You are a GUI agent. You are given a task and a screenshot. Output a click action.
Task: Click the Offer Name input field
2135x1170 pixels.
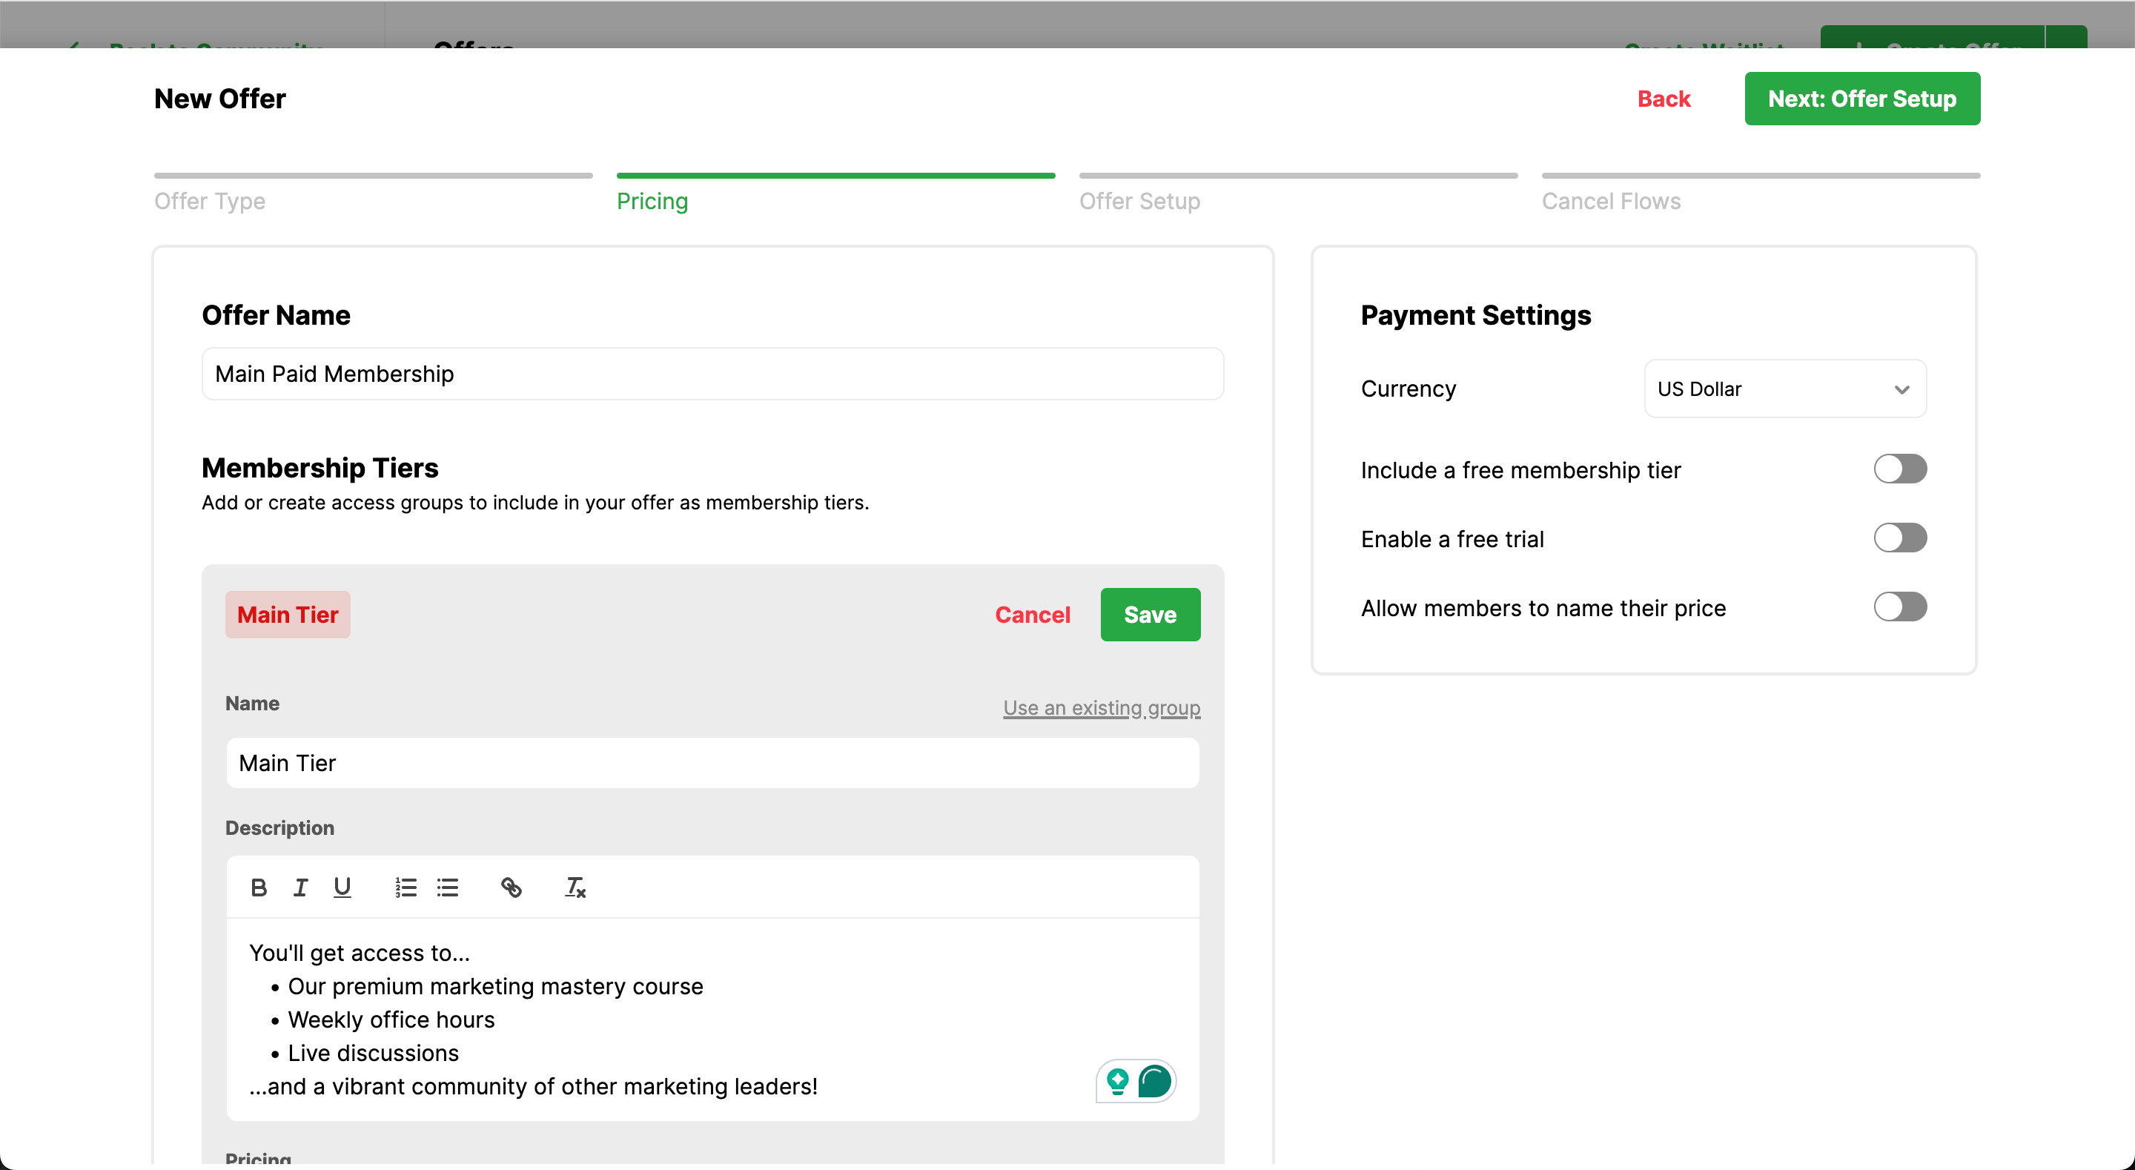click(712, 374)
